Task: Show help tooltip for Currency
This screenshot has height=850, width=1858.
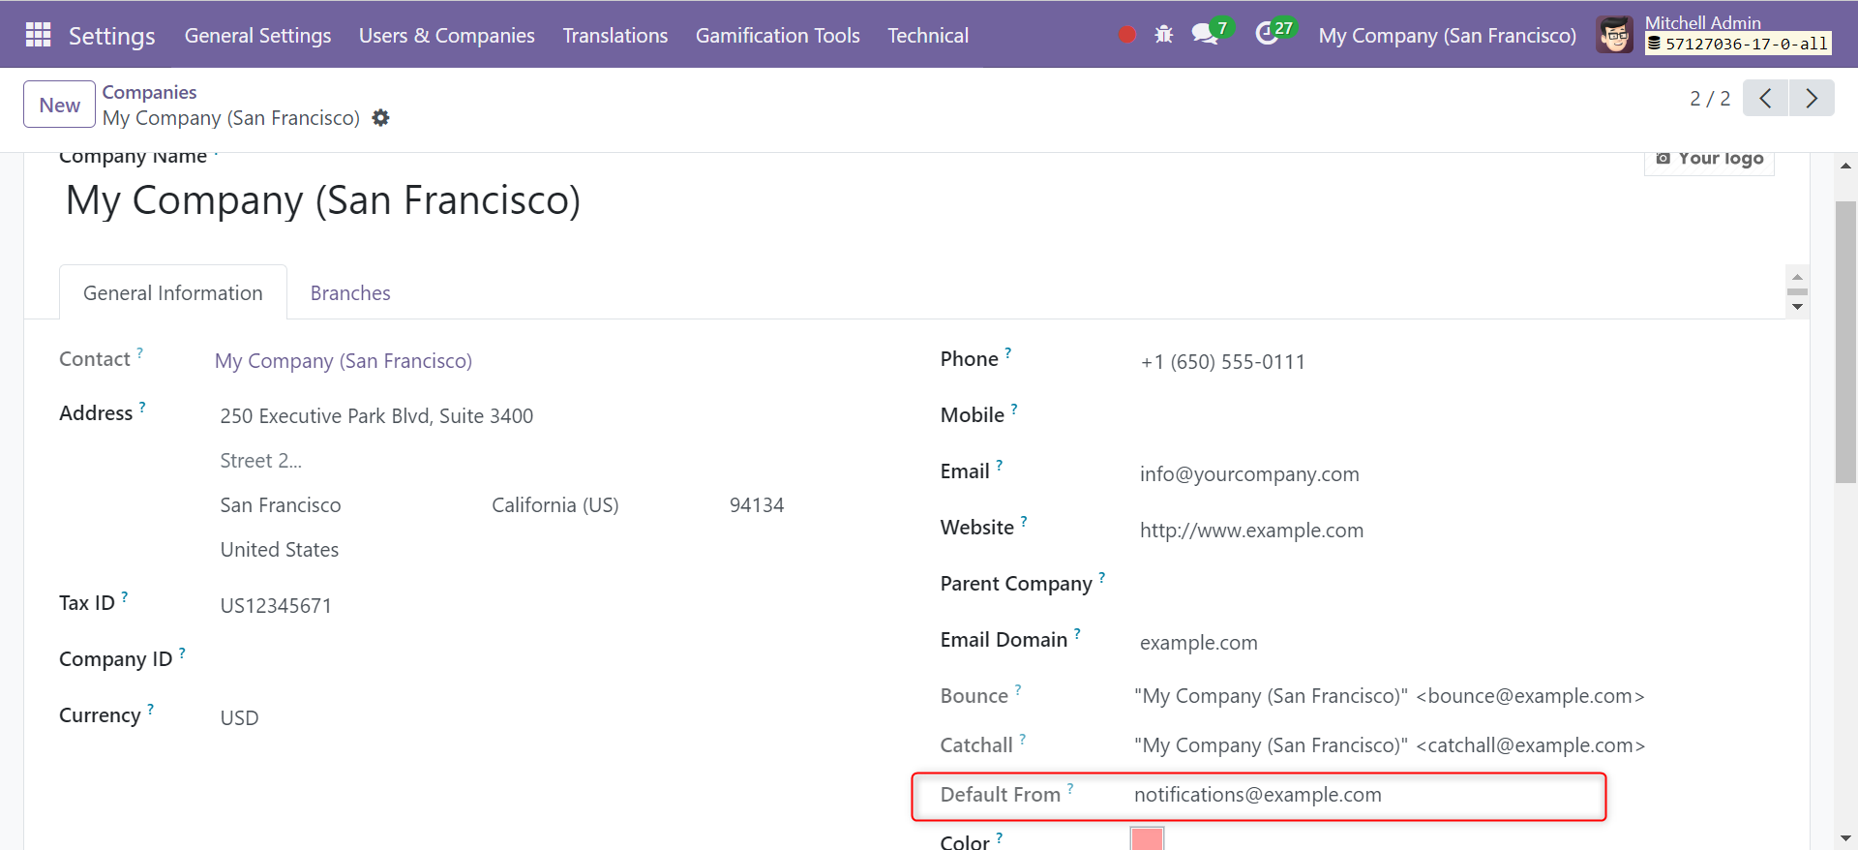Action: [x=150, y=710]
